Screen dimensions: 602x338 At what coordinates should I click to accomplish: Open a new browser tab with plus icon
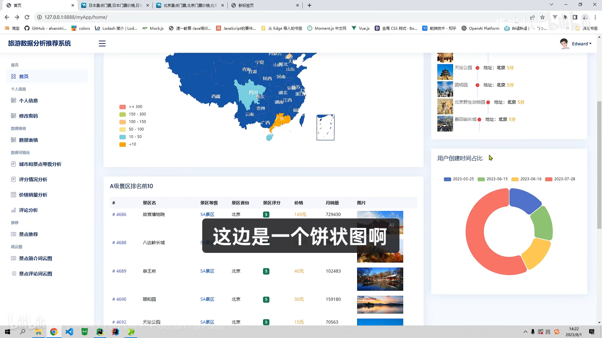[309, 5]
